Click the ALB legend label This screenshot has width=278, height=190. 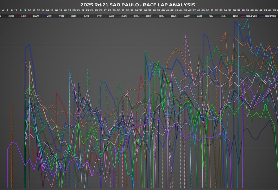(199, 16)
